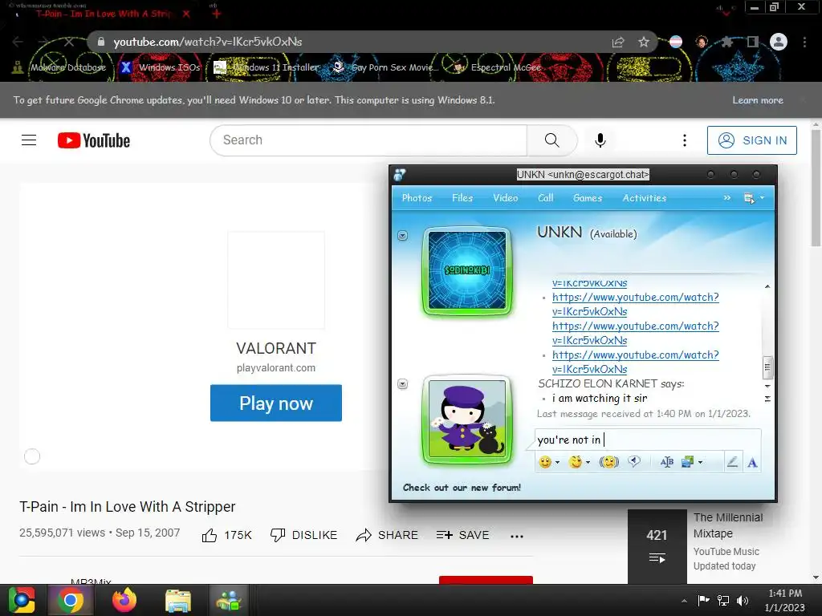The height and width of the screenshot is (616, 822).
Task: Like the video with thumbs up
Action: click(227, 535)
